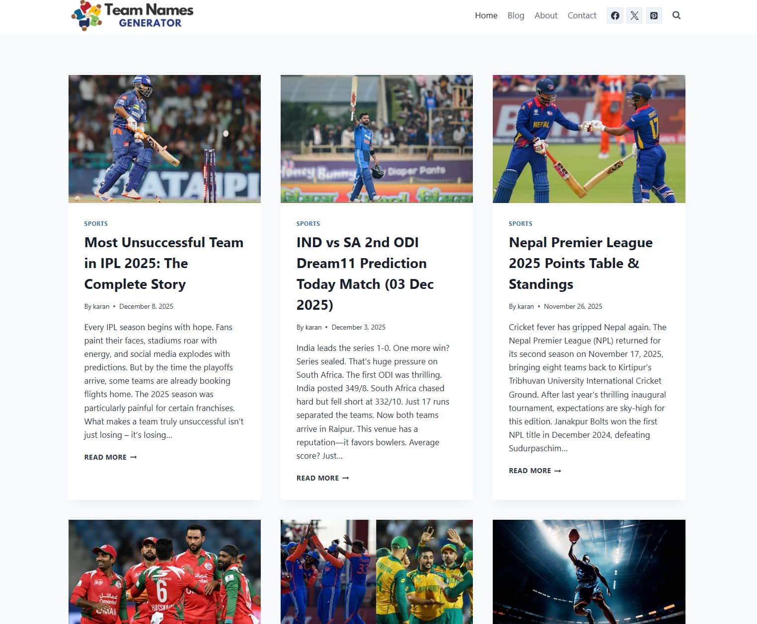
Task: Select the Sports category above the IPL article
Action: coord(96,223)
